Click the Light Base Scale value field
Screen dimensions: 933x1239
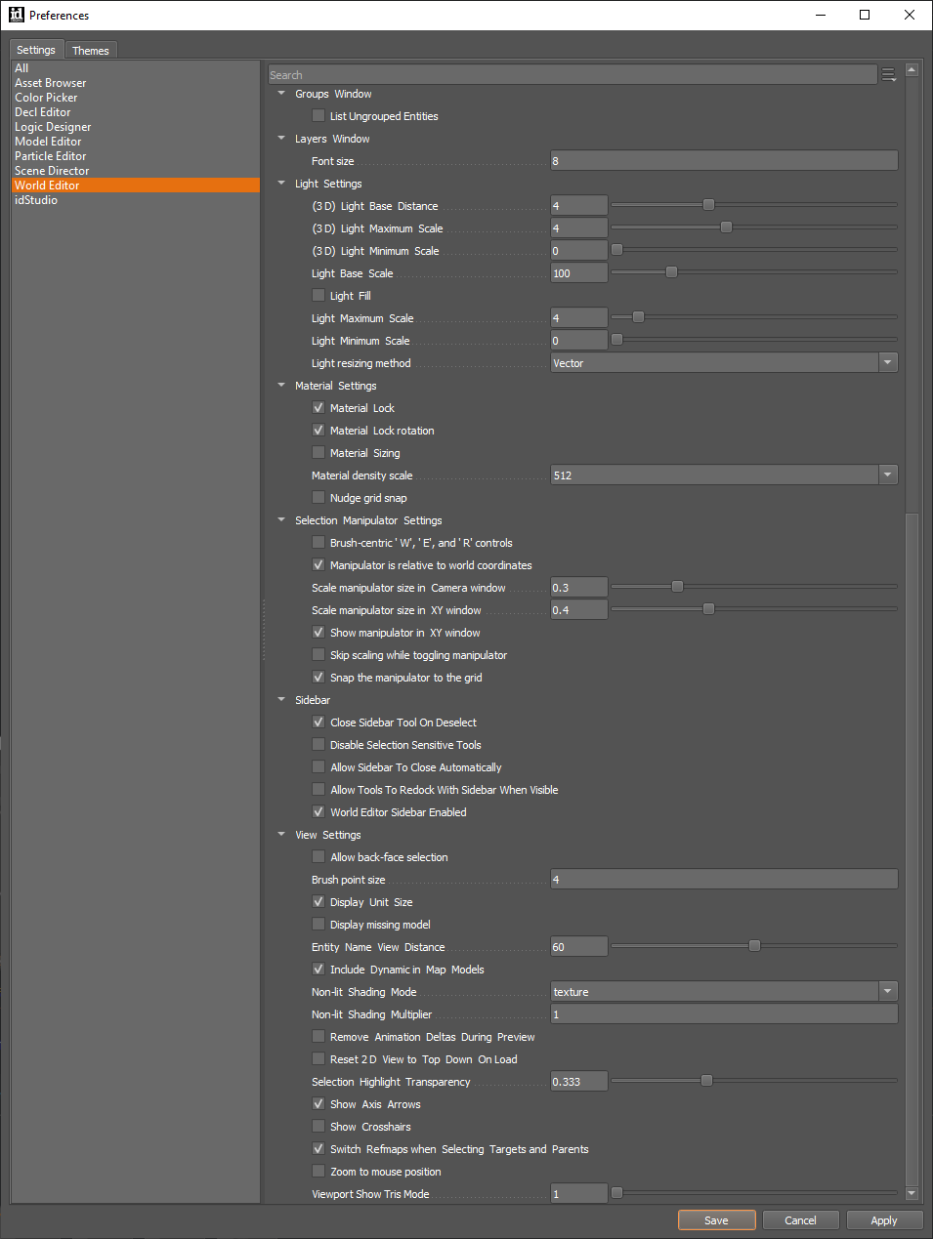(x=579, y=272)
